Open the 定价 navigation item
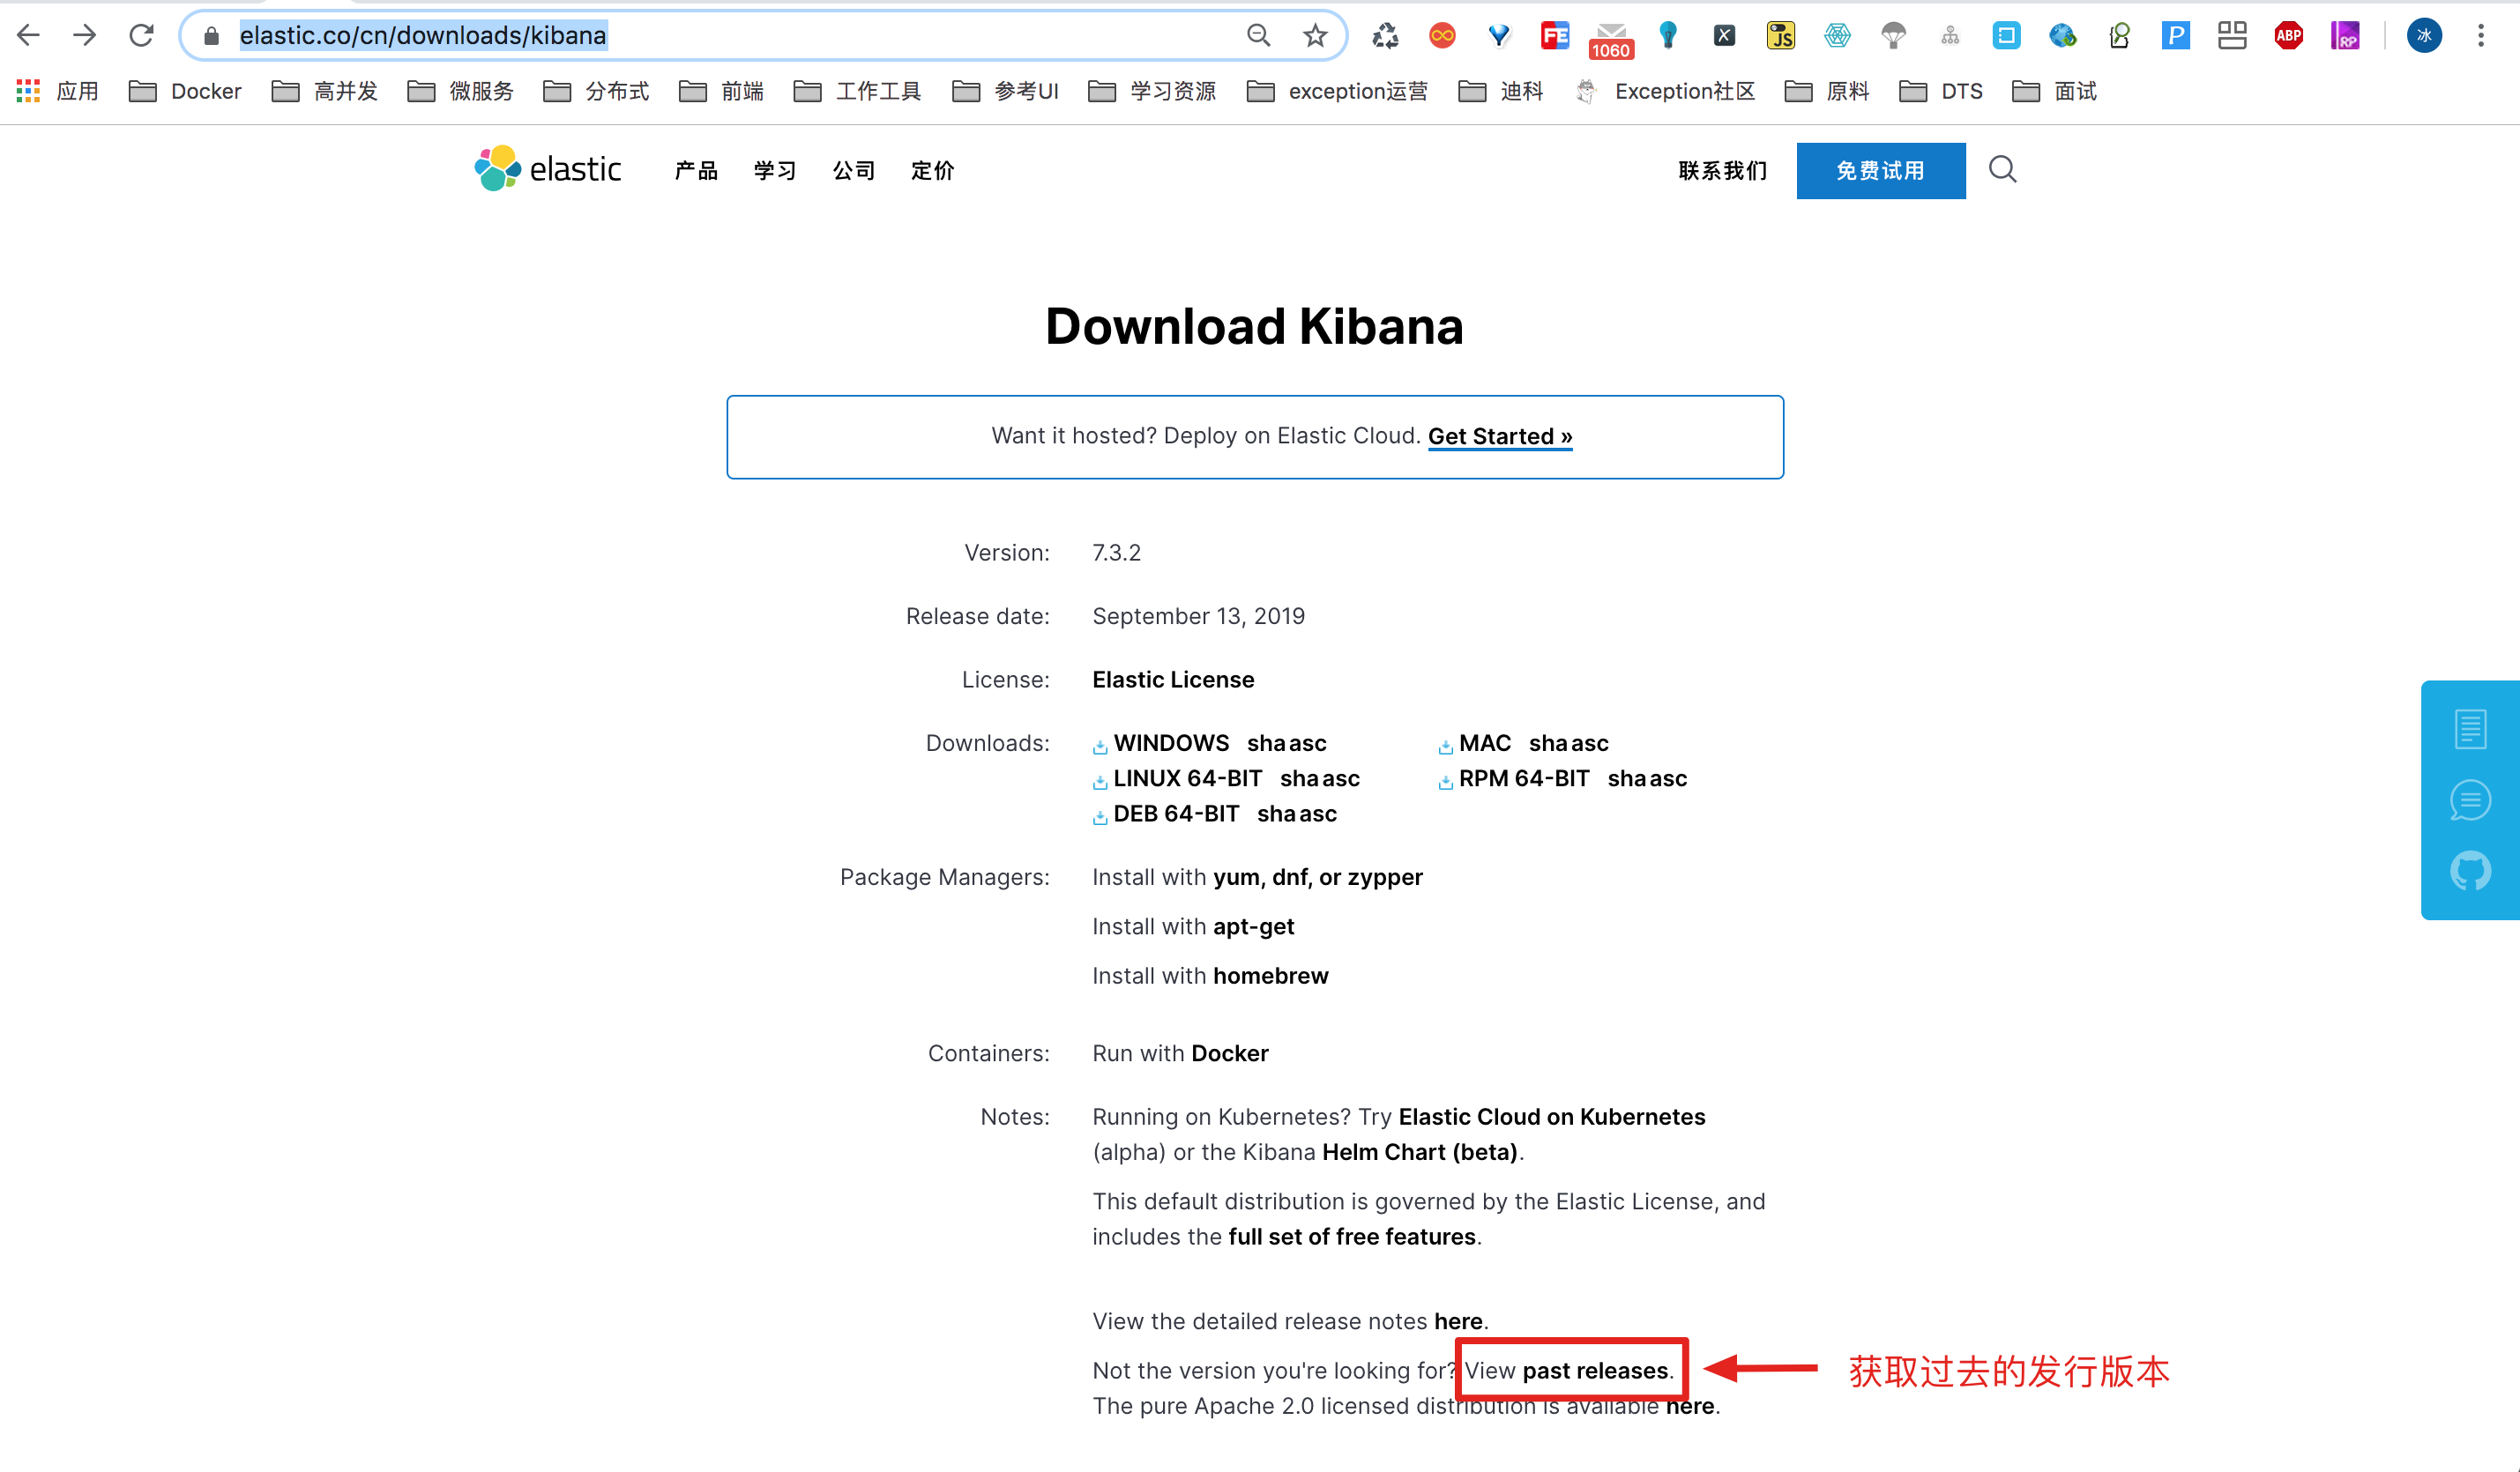2520x1472 pixels. point(933,171)
